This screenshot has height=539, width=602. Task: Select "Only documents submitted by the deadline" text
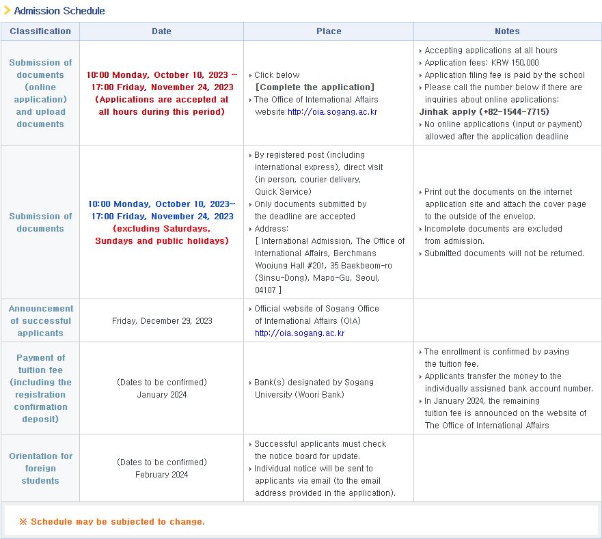click(310, 210)
